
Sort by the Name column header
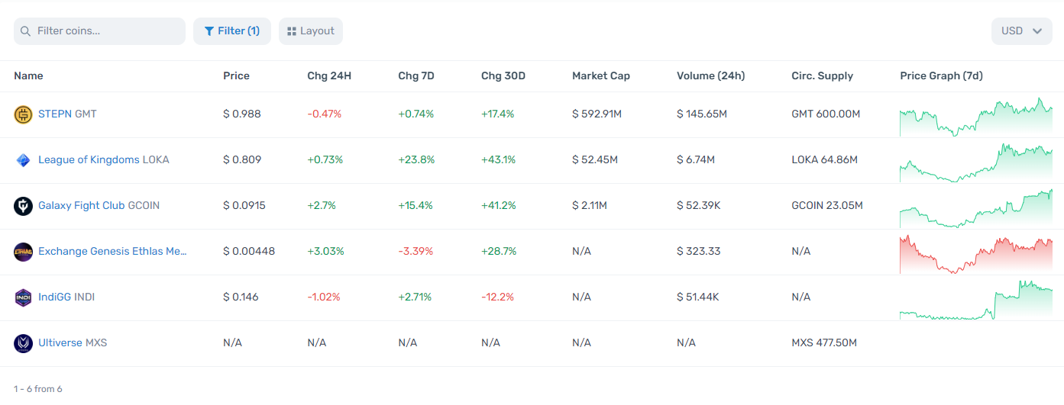click(x=28, y=76)
